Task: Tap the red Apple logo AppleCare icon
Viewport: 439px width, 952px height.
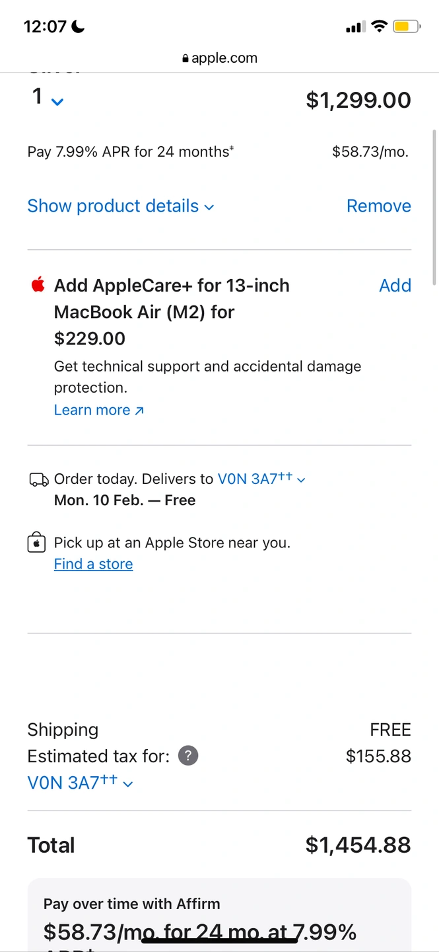Action: pos(38,286)
